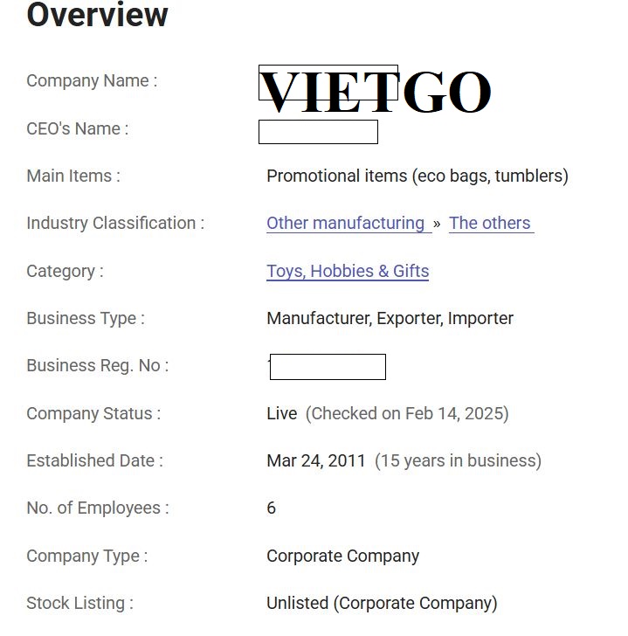Click the VIETGO logo watermark
628x636 pixels.
point(376,92)
